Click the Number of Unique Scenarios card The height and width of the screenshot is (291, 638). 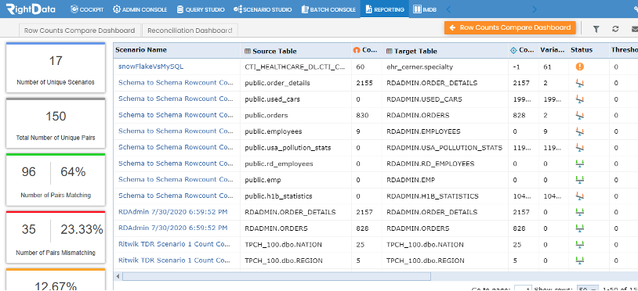(56, 67)
